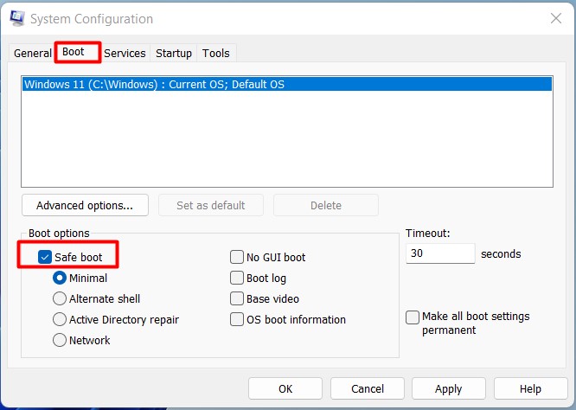
Task: Go to the Startup tab
Action: point(174,53)
